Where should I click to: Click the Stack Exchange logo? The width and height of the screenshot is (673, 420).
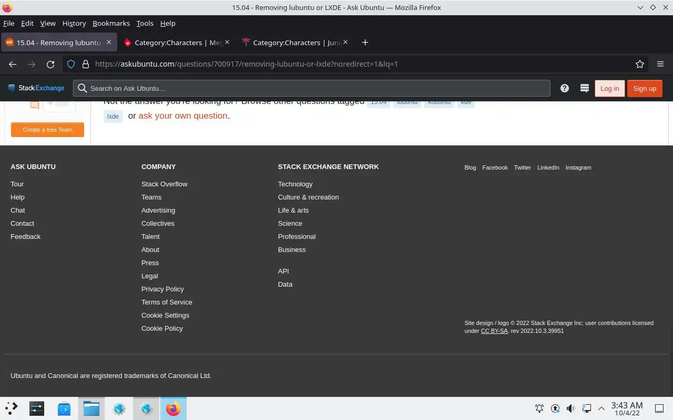click(36, 88)
